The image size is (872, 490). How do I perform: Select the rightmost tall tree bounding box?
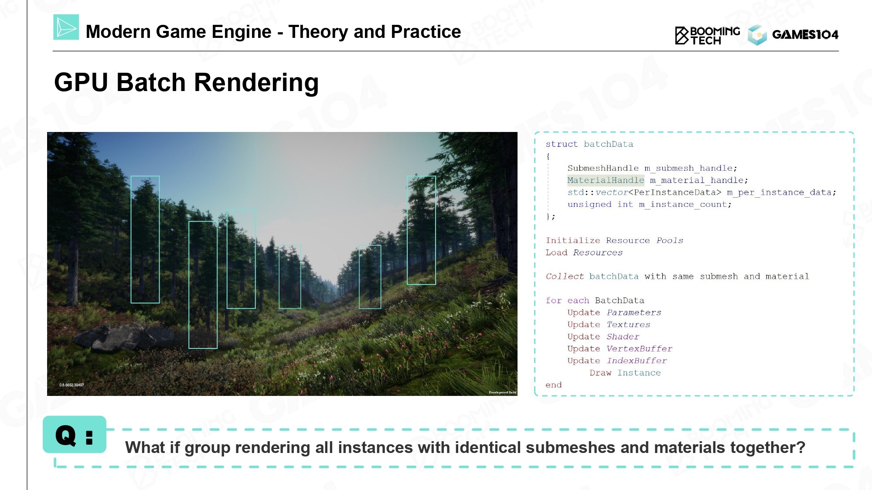(x=421, y=230)
